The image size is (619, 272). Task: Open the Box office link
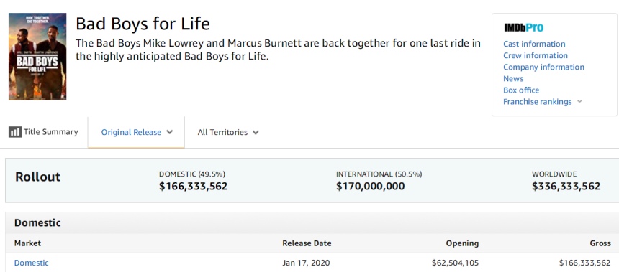pos(521,90)
